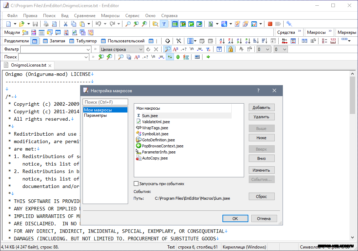Screen dimensions: 358x251
Task: Toggle the Табулятор TSV mode
Action: (x=83, y=41)
